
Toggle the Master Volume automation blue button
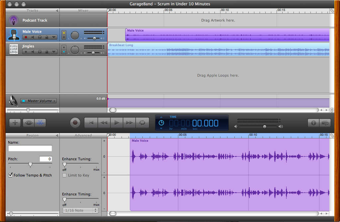24,101
